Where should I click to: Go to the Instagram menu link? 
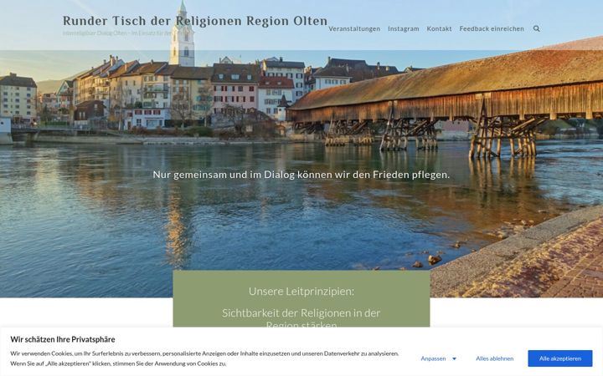404,28
